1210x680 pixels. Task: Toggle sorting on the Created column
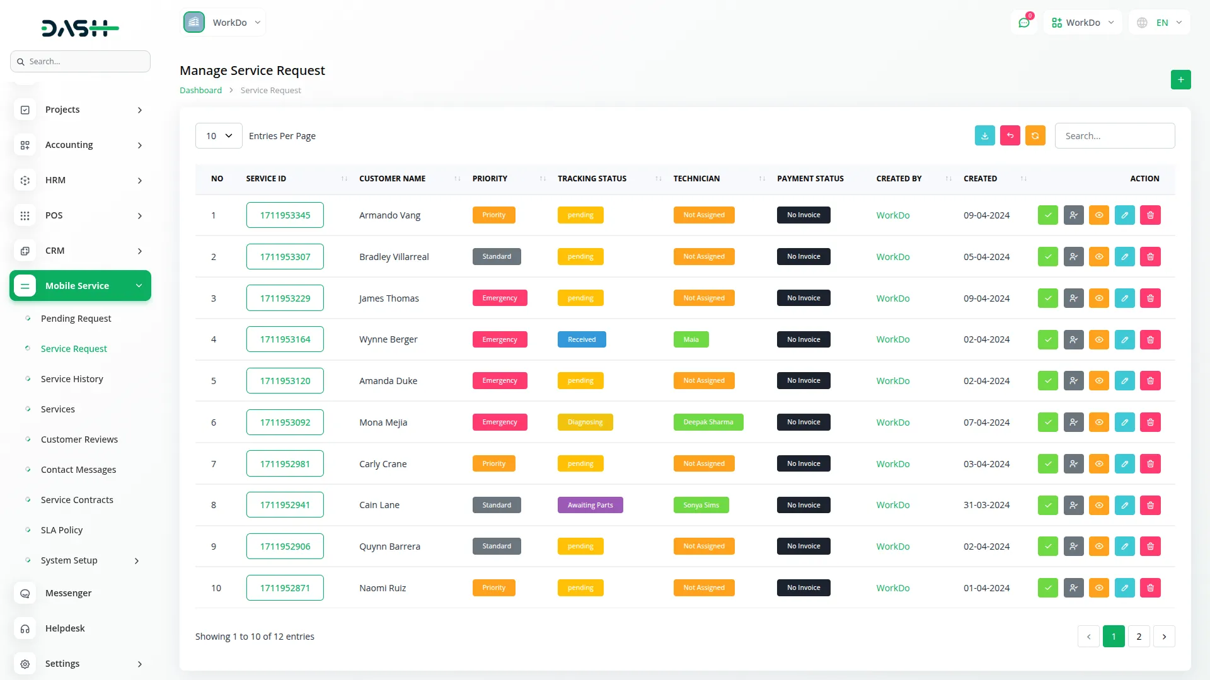coord(1023,178)
